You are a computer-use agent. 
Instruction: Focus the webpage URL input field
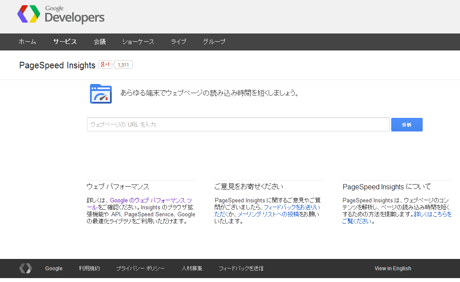(238, 124)
